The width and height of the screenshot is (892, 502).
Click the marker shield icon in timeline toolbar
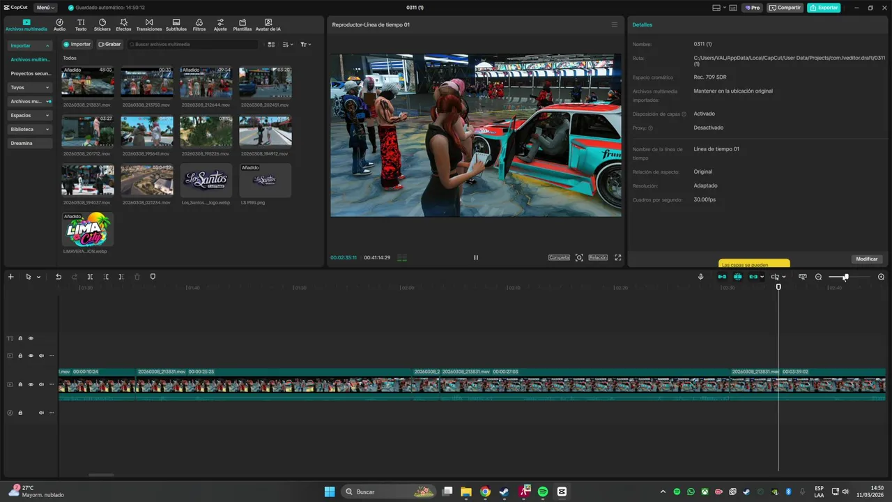point(153,277)
